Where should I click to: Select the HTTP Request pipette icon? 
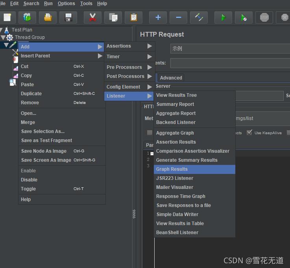coord(13,45)
